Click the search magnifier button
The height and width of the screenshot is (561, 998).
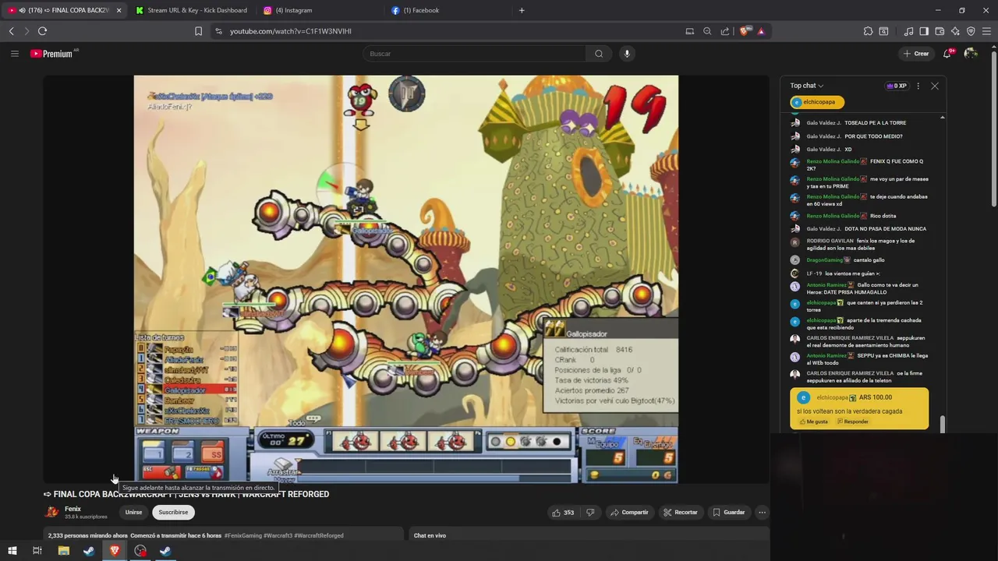[599, 54]
